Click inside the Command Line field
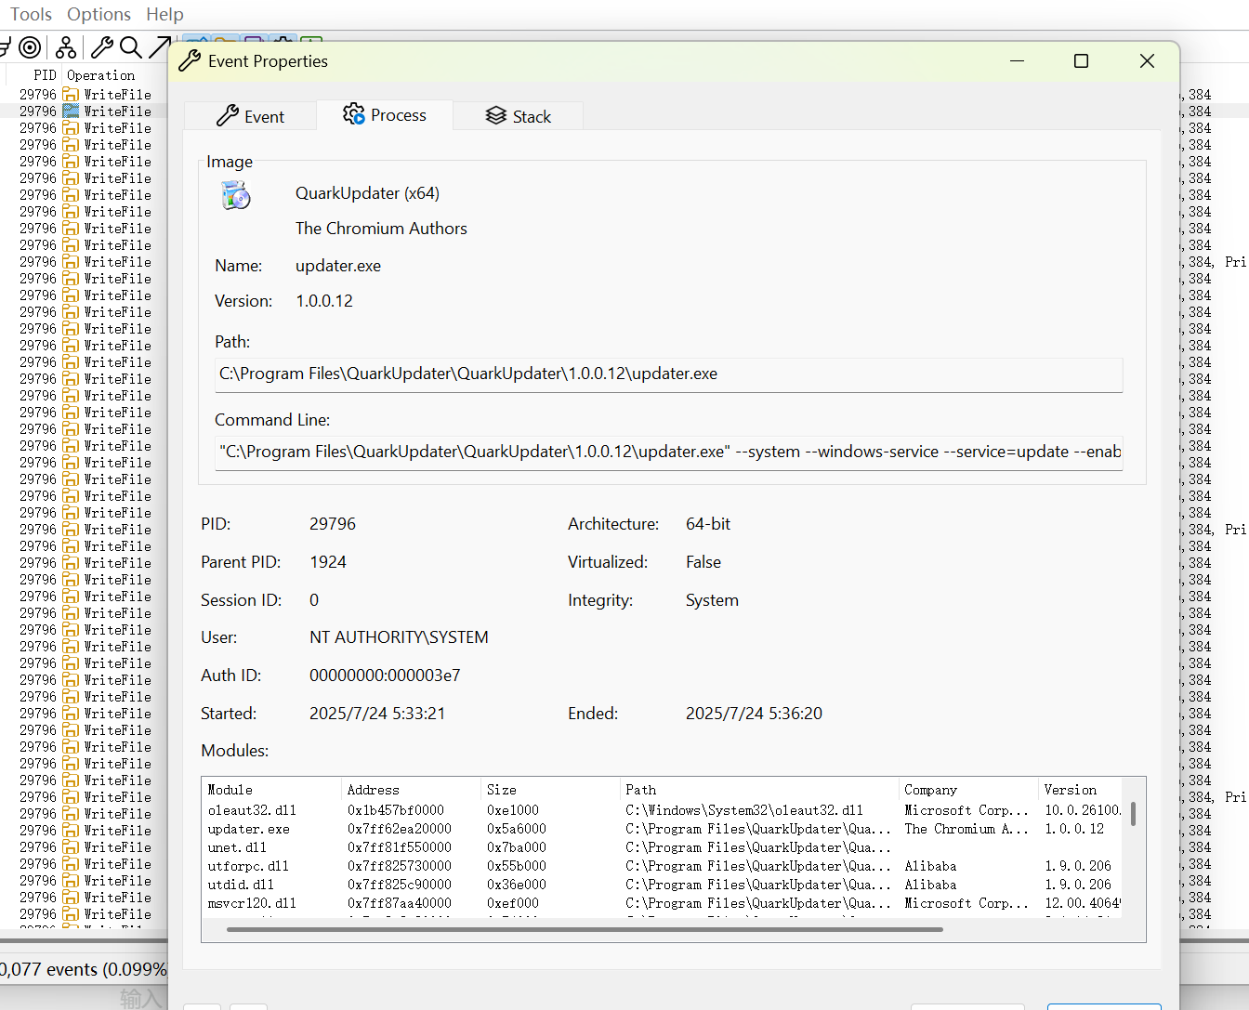The image size is (1249, 1010). coord(668,453)
